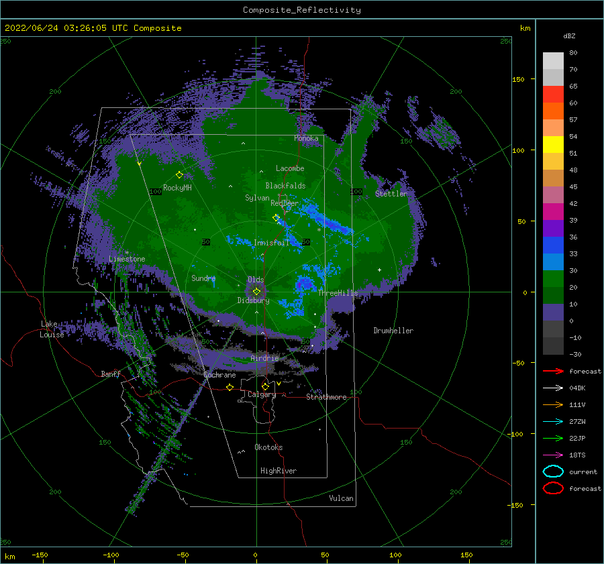Click the 'HighRiver' map label

point(279,471)
